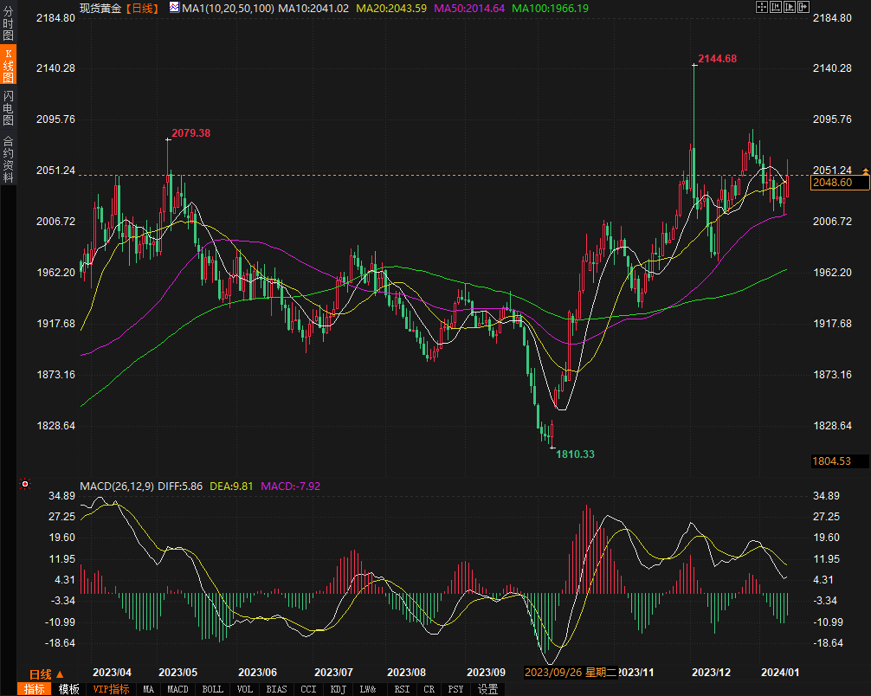Click the 【日线】 period label in chart header
The image size is (871, 696).
pos(141,8)
